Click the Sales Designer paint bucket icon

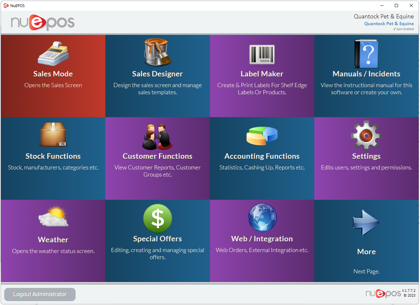coord(157,52)
